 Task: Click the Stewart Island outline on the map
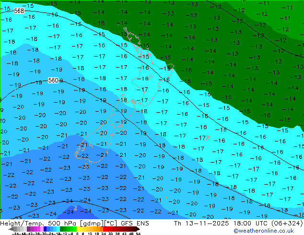(x=86, y=167)
